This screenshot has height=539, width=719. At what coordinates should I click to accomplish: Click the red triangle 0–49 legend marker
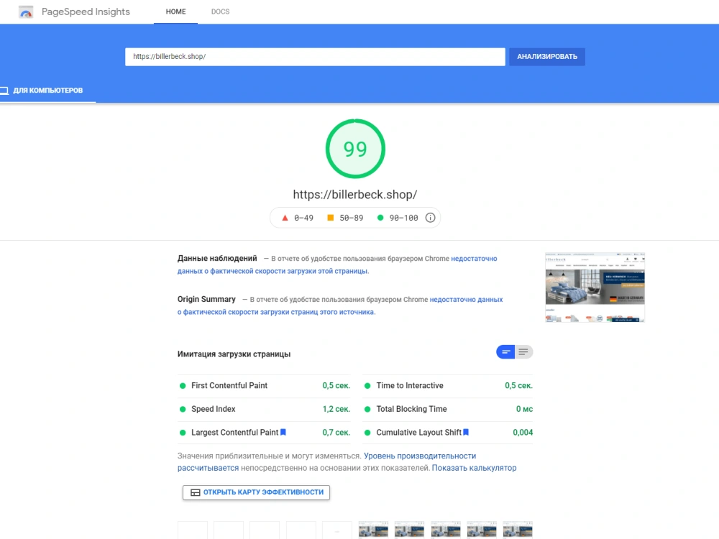pyautogui.click(x=285, y=218)
